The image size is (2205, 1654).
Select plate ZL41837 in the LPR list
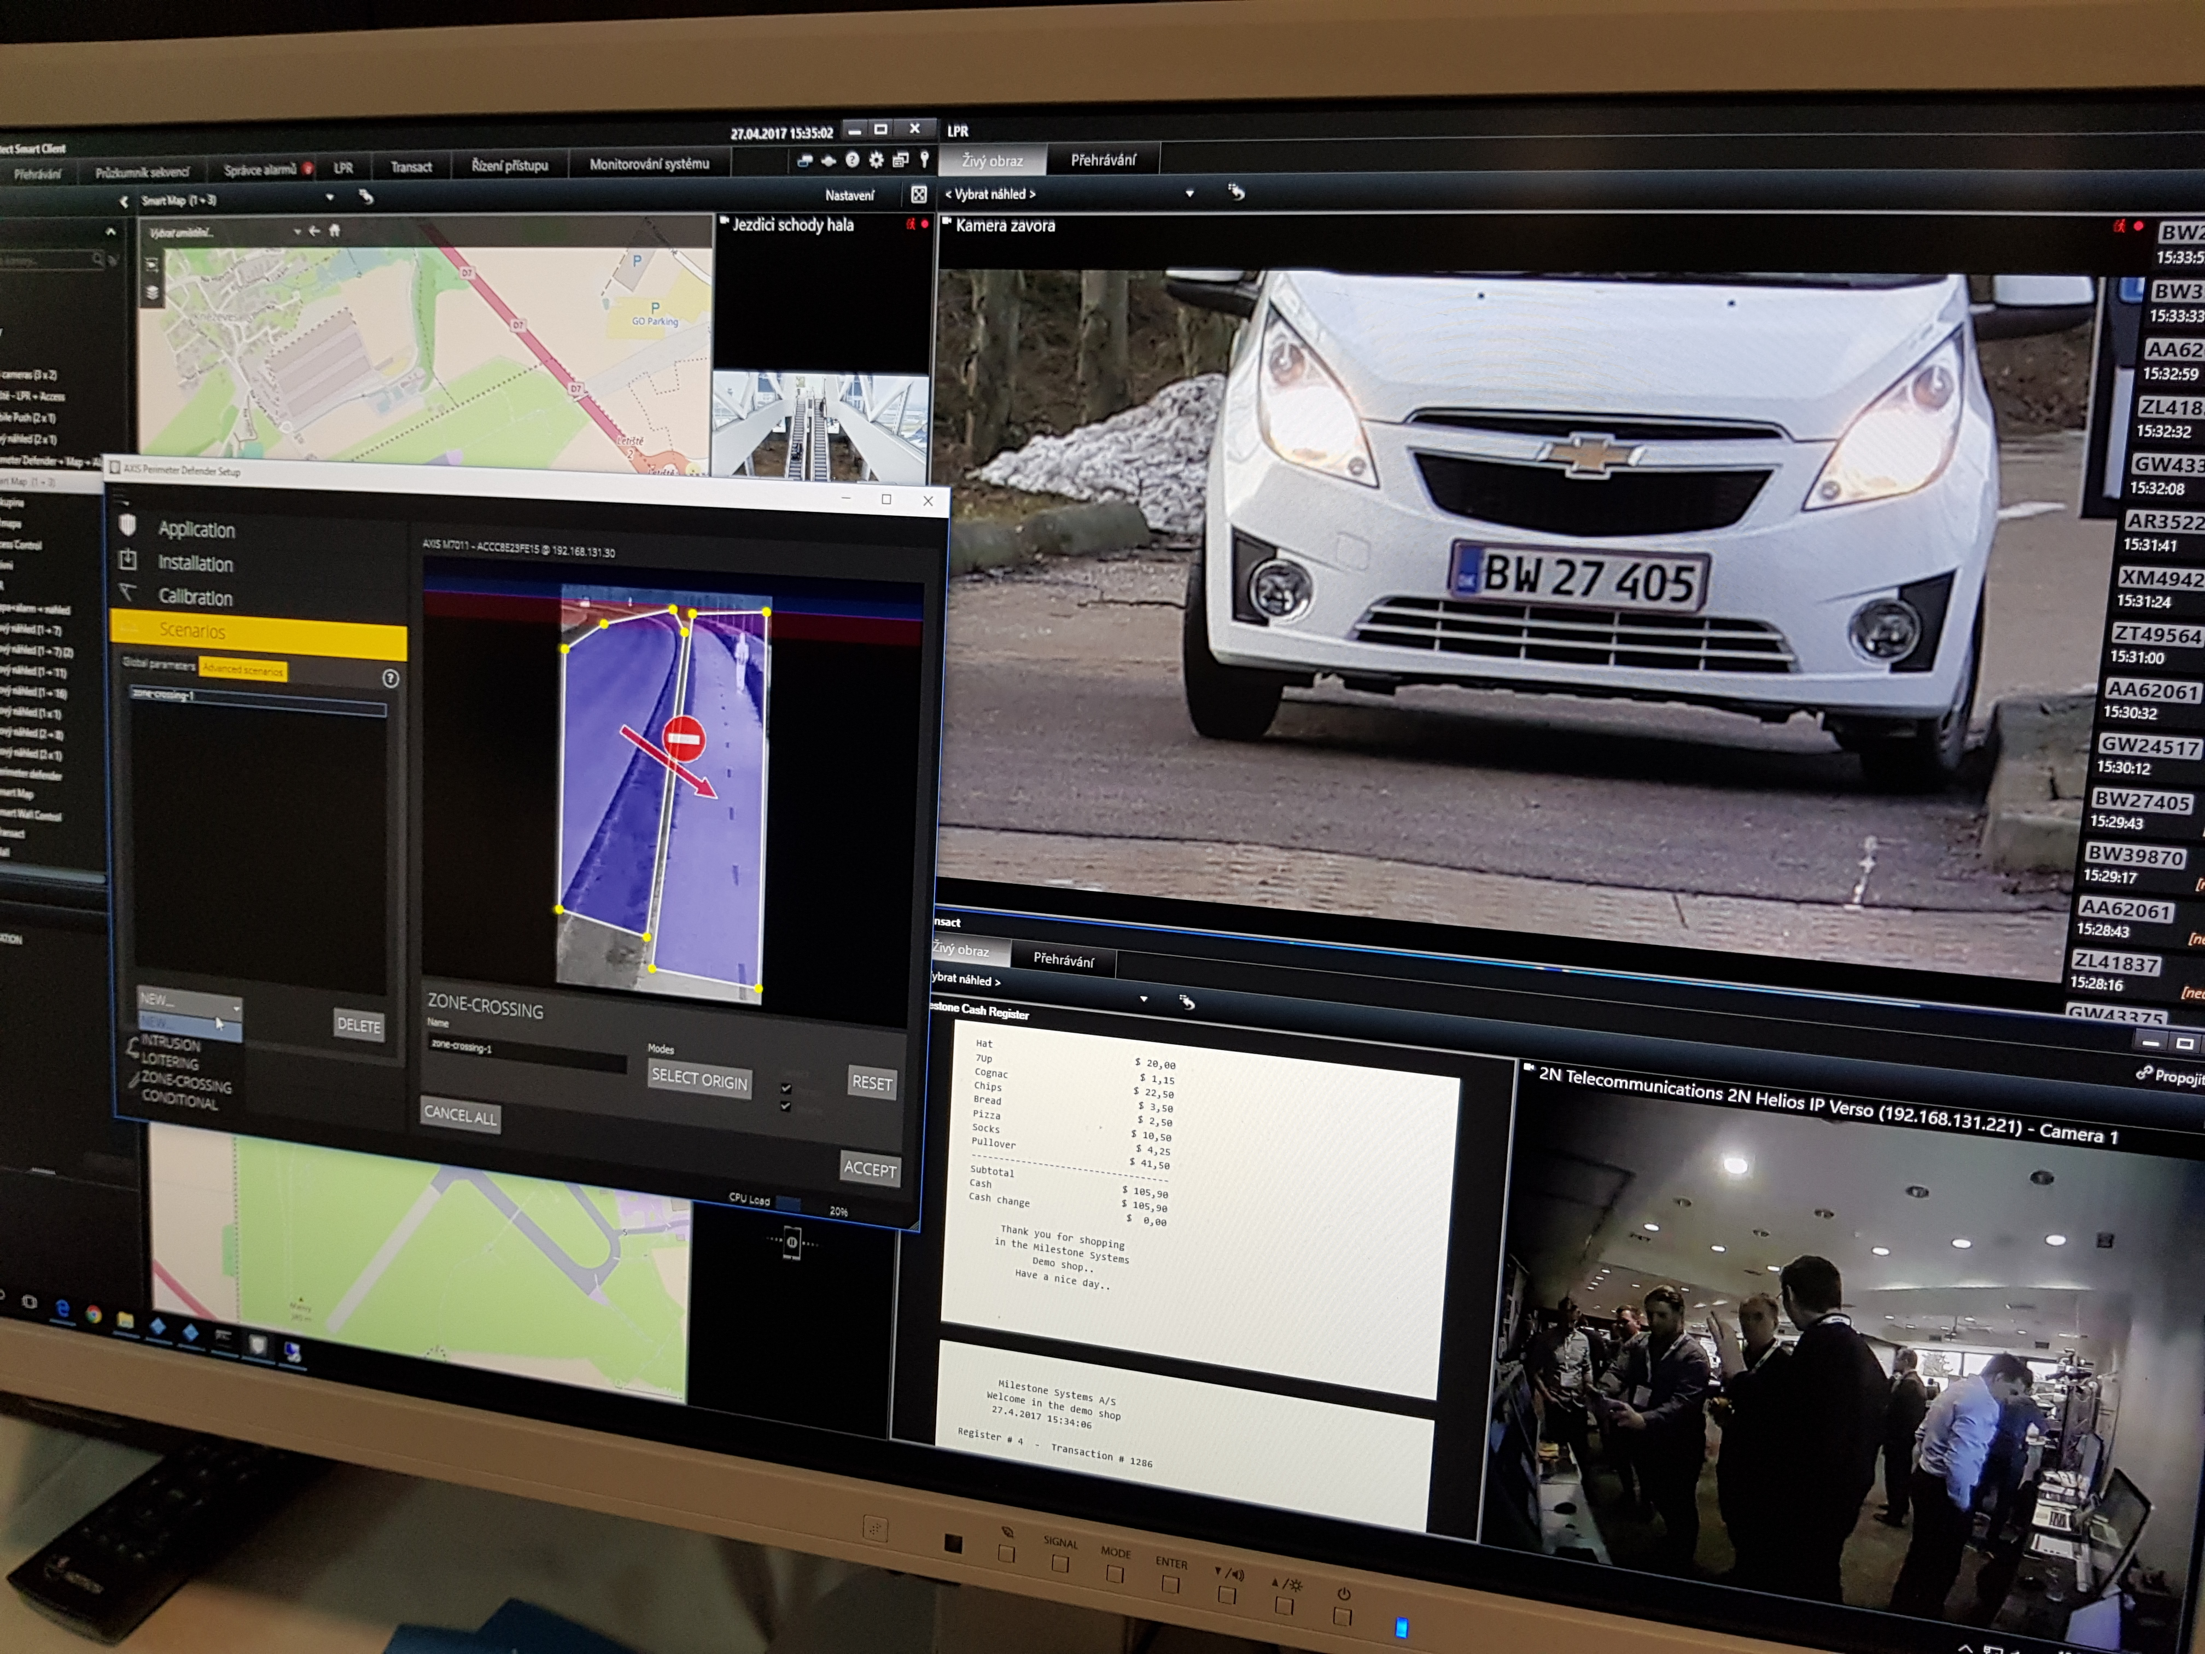2115,962
